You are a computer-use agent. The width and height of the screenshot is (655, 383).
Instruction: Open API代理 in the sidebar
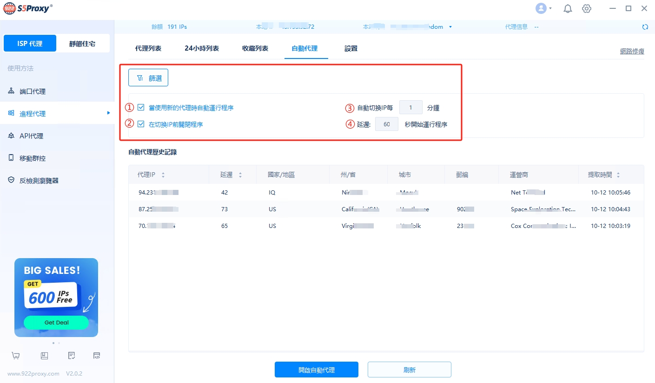point(31,136)
